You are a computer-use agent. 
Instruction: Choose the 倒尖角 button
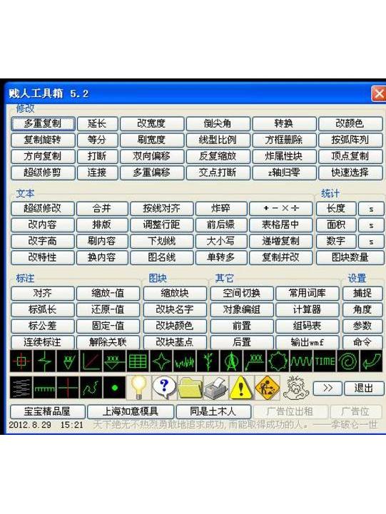(218, 123)
